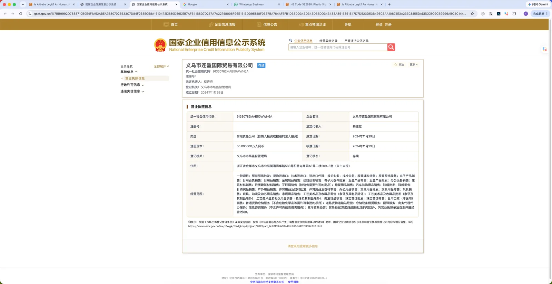Image resolution: width=552 pixels, height=284 pixels.
Task: Click the 存续 status badge
Action: (x=261, y=65)
